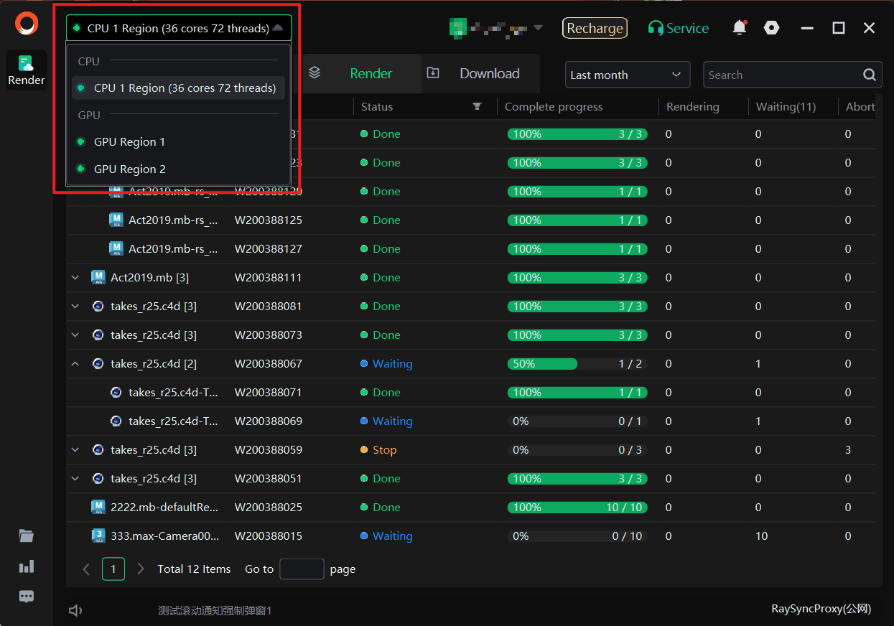Click the speaker icon in status bar
This screenshot has height=626, width=894.
pyautogui.click(x=75, y=610)
